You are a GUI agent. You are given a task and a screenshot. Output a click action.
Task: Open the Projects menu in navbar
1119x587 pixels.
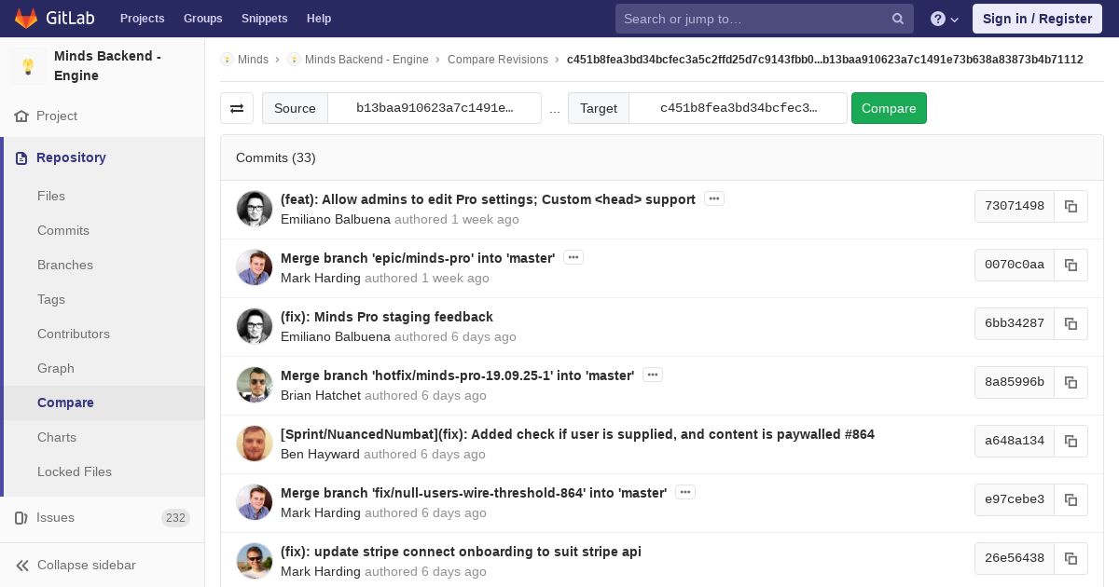[x=142, y=19]
